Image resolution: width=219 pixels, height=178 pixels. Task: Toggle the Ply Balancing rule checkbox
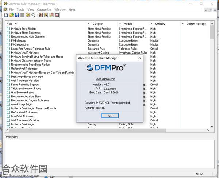[8, 40]
